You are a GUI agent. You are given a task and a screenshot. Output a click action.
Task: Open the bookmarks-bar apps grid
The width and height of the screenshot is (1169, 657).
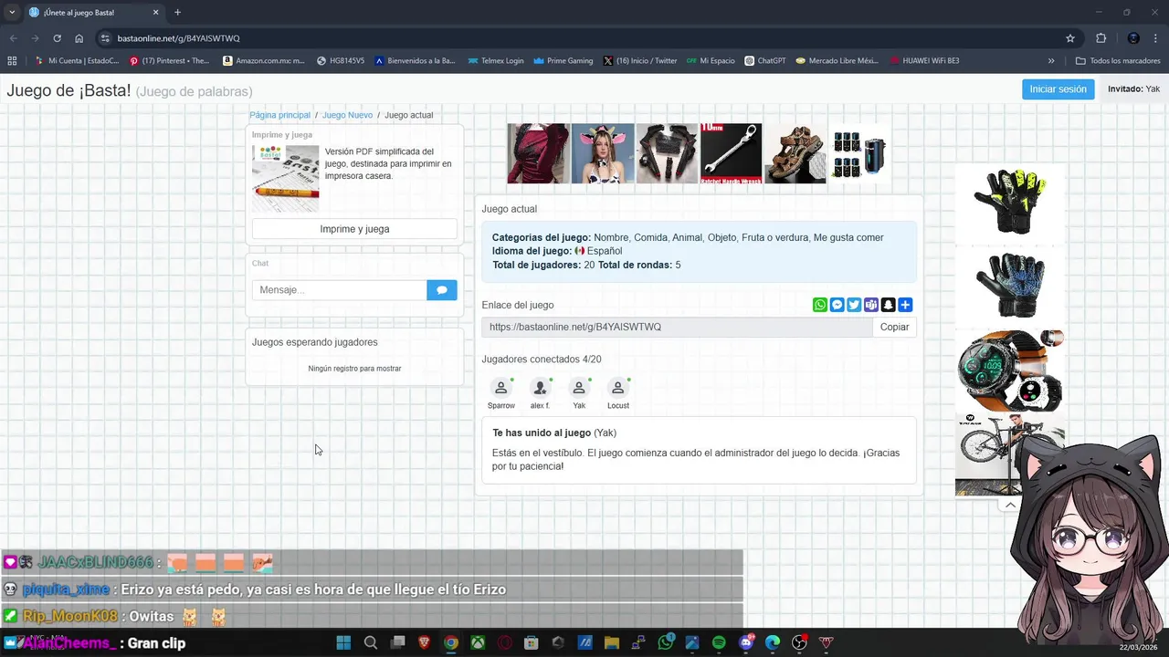[12, 61]
